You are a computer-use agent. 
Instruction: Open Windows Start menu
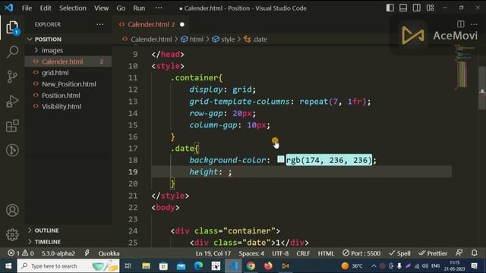8,266
